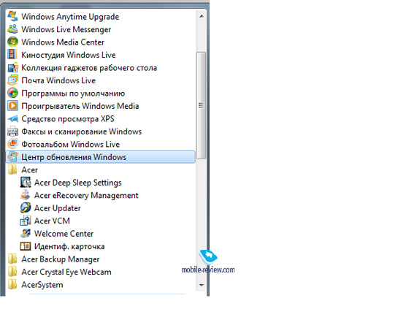
Task: Select Центр обновления Windows entry
Action: pos(101,157)
